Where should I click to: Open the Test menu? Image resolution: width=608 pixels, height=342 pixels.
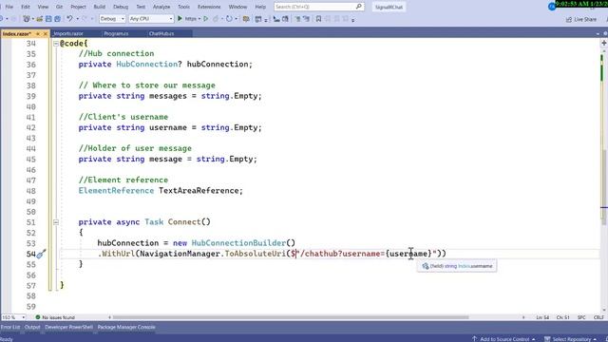pyautogui.click(x=141, y=7)
